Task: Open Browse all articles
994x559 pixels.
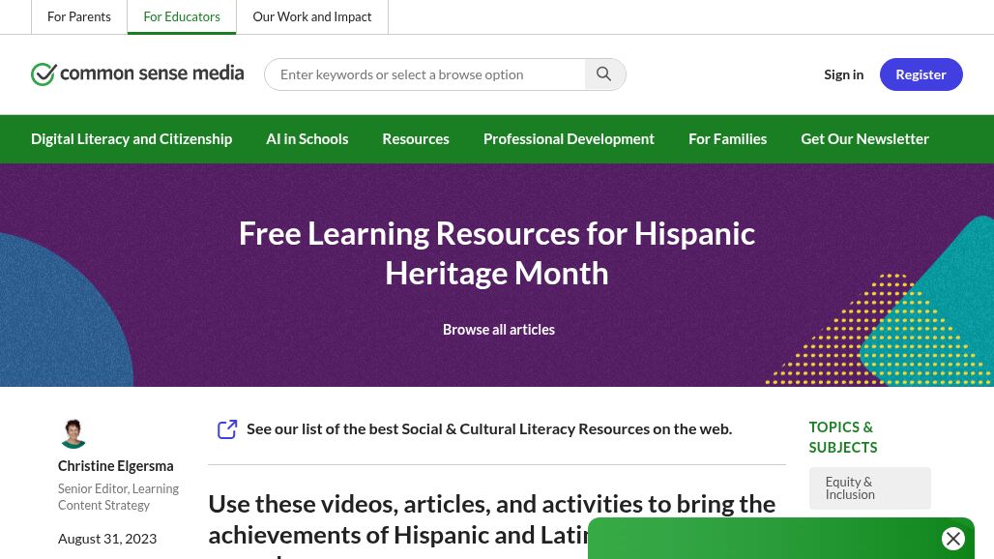Action: [498, 329]
